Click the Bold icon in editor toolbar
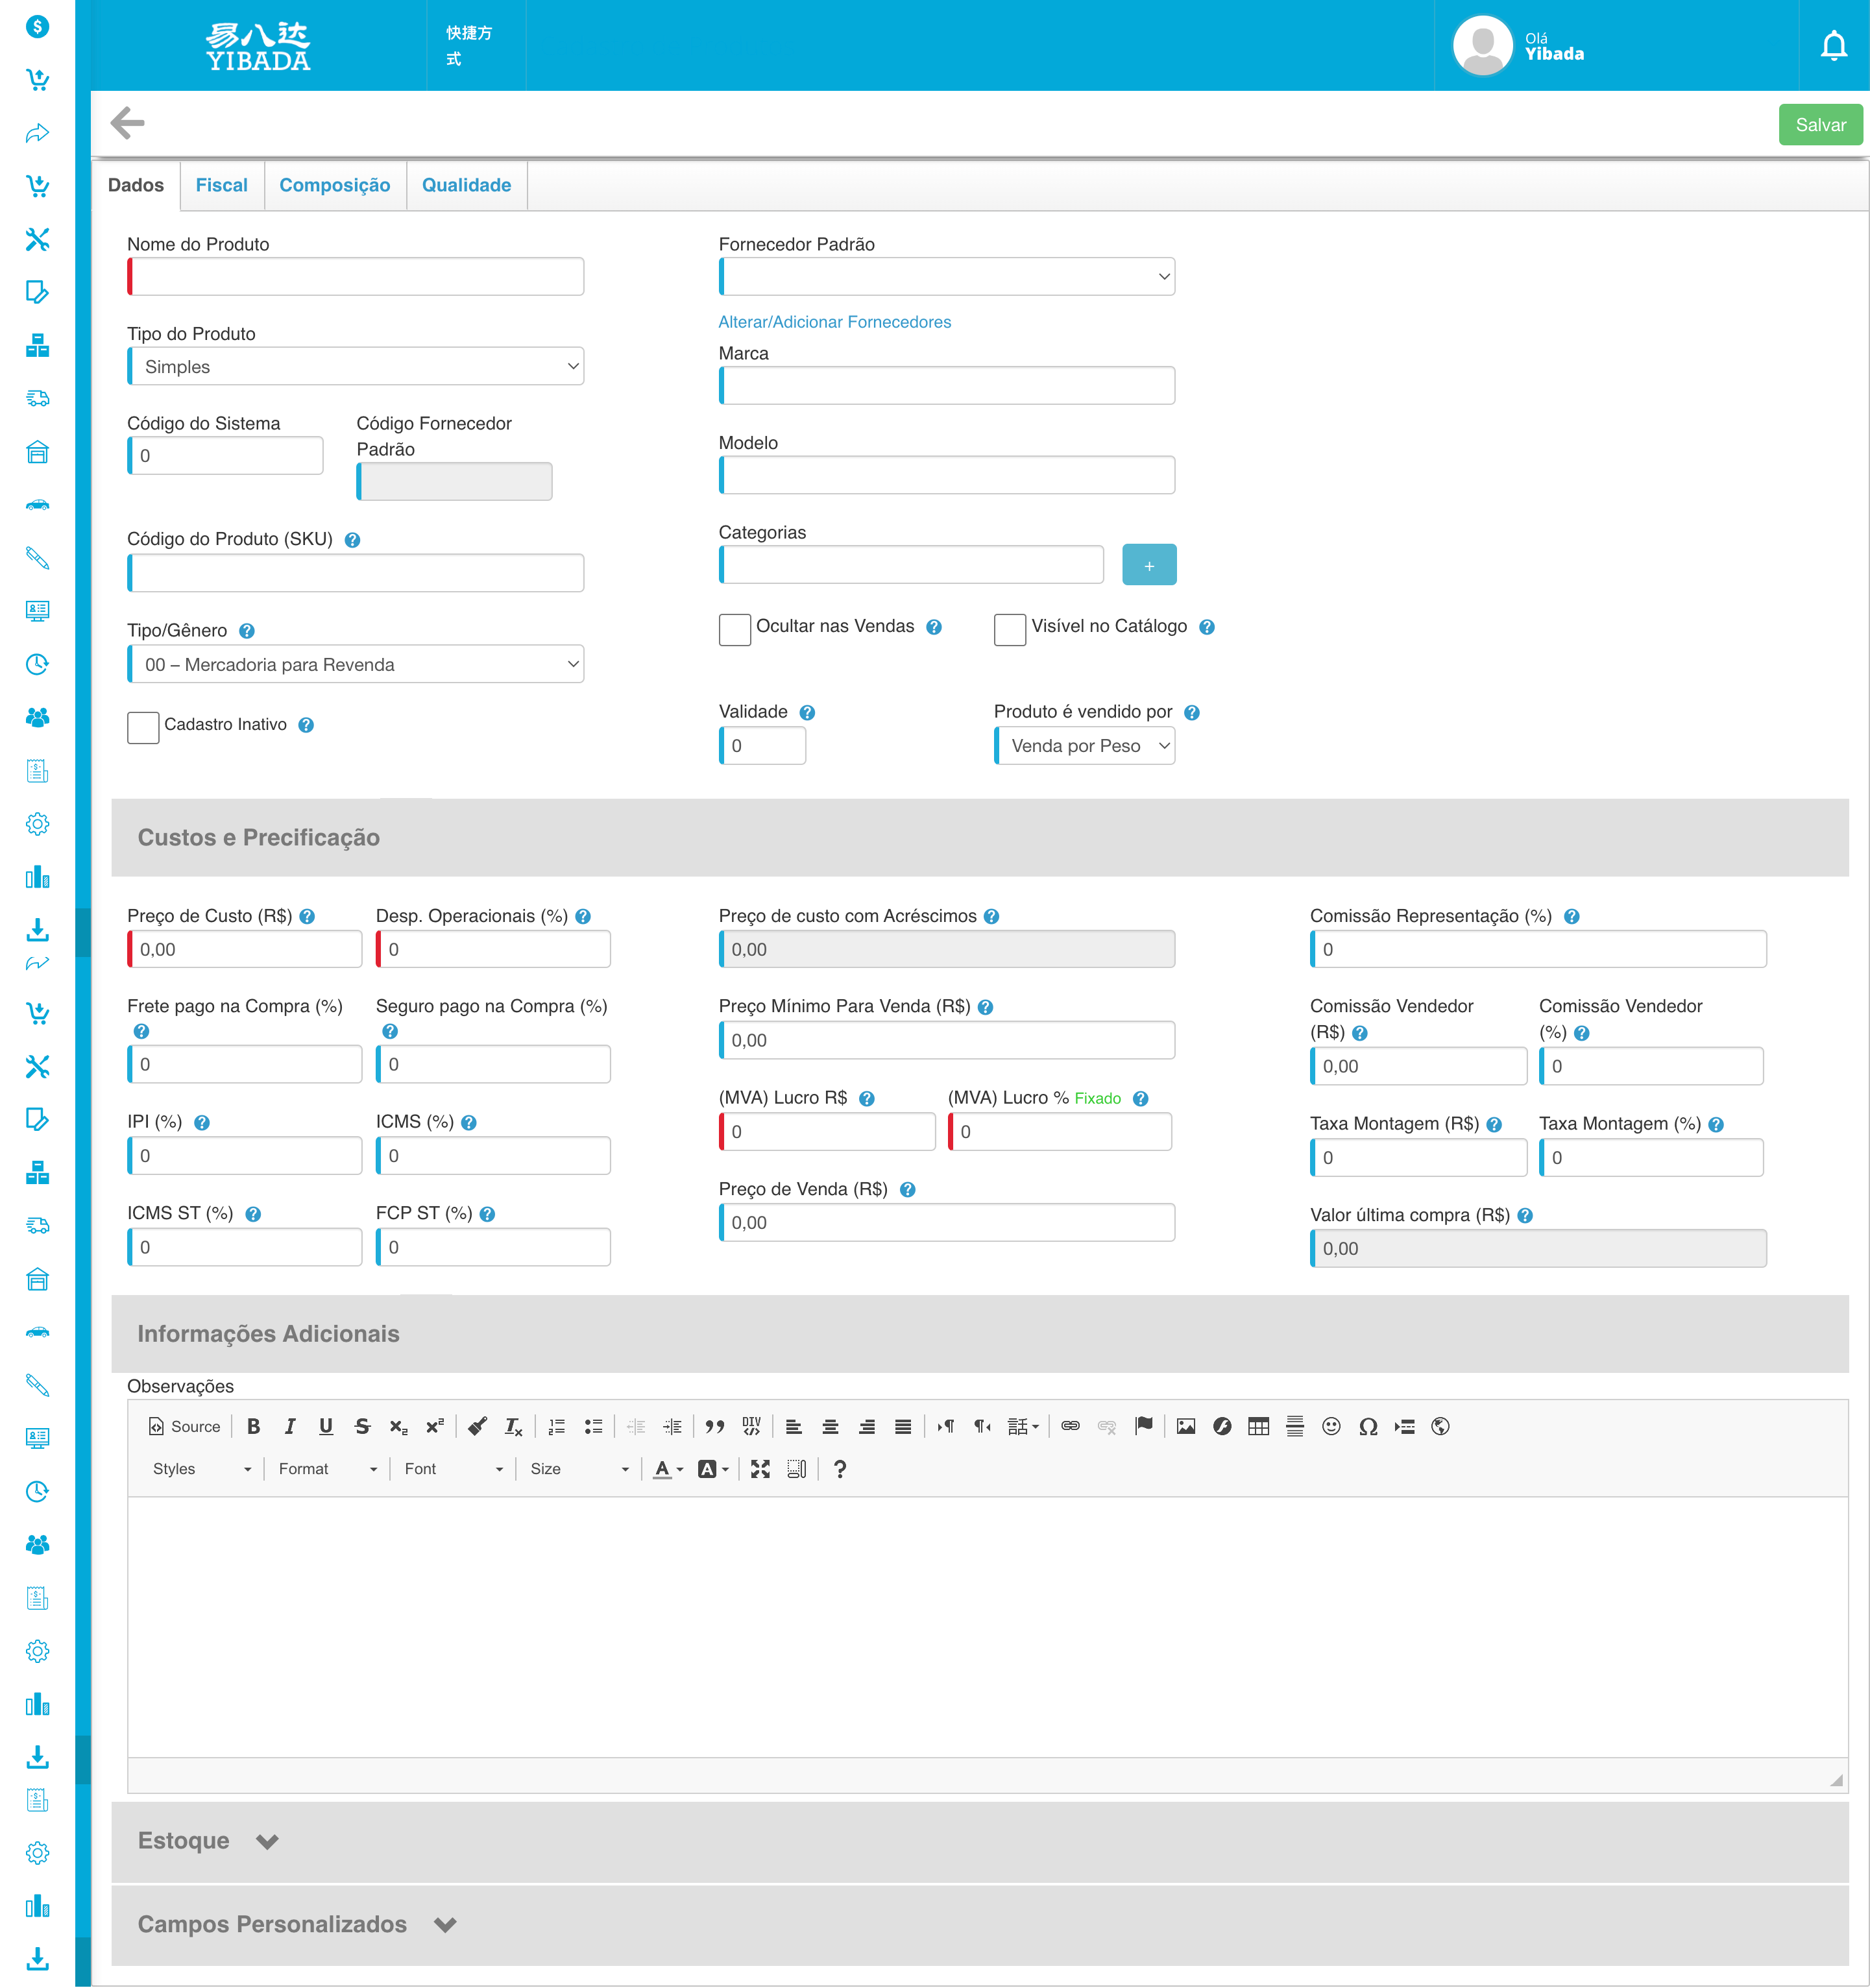 (x=253, y=1426)
